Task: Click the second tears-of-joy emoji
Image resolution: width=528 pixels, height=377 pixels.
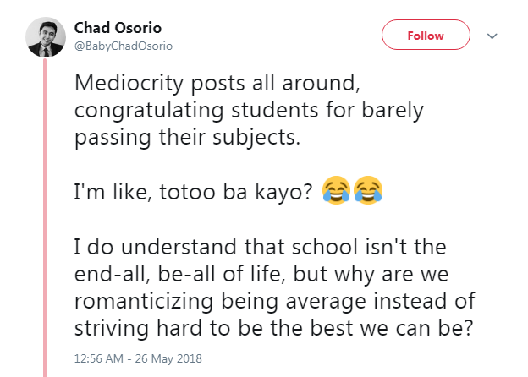Action: pos(368,190)
